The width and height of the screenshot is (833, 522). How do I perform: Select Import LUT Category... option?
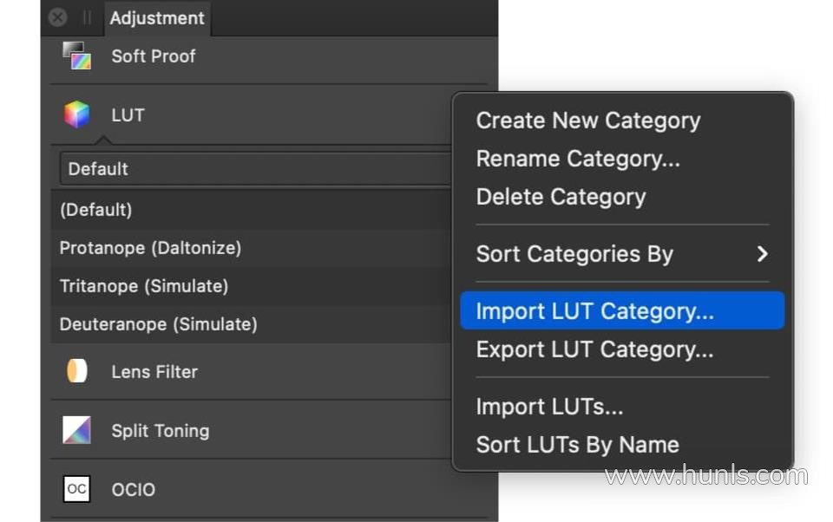(x=594, y=311)
